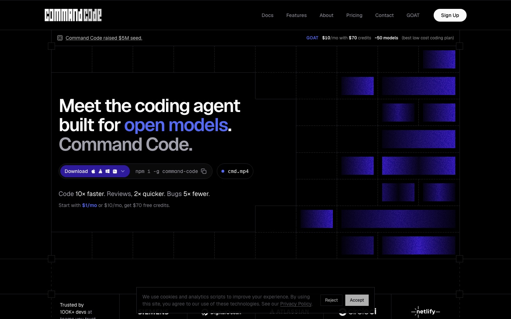Click the '5× fewer.' text

(x=197, y=194)
